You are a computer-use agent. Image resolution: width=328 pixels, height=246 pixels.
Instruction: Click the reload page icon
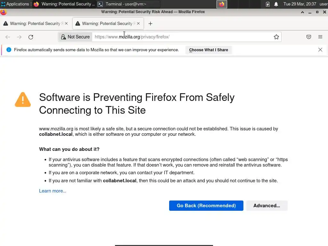tap(31, 37)
